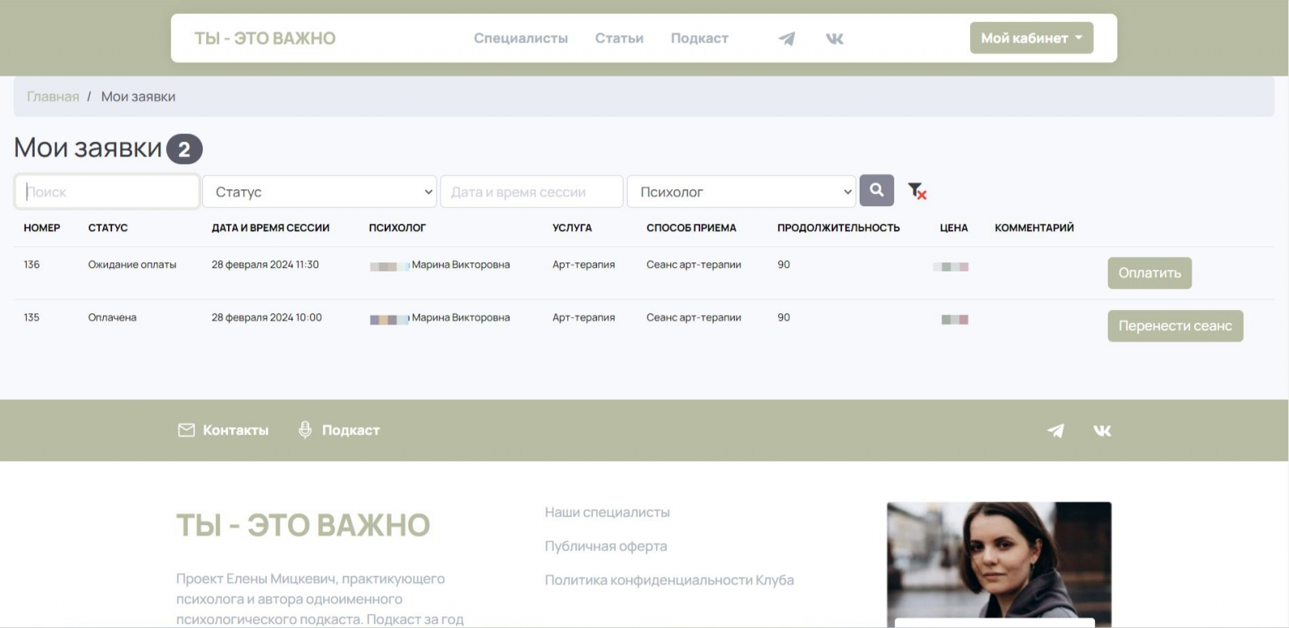Click the date 28 февраля 2024 10:00
Viewport: 1289px width, 628px height.
coord(267,318)
